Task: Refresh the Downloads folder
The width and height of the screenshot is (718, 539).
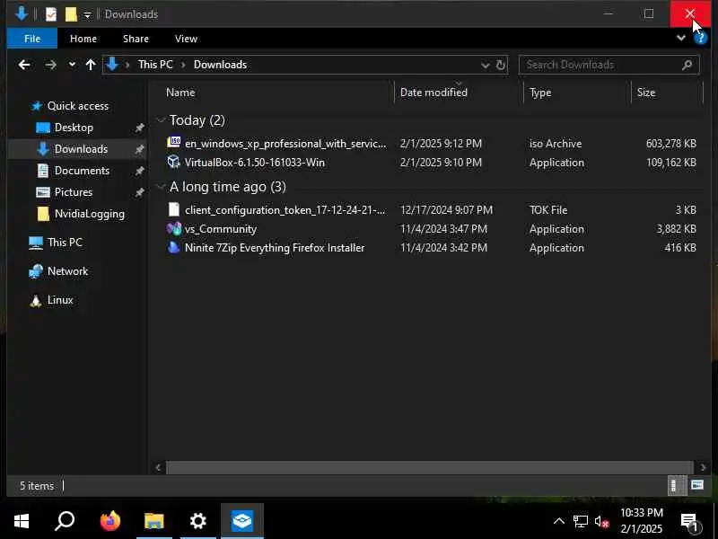Action: click(501, 65)
